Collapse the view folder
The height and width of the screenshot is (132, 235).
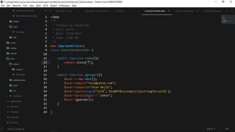pos(12,59)
